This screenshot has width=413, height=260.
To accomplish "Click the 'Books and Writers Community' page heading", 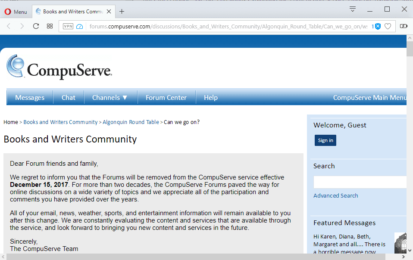I will (70, 139).
